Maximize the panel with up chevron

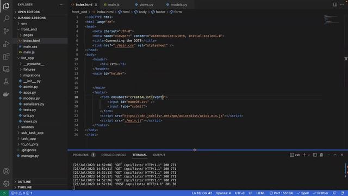tap(335, 155)
